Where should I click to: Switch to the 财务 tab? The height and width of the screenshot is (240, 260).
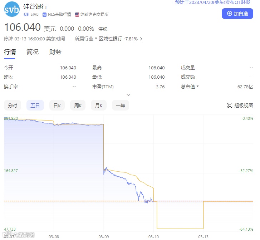(55, 52)
